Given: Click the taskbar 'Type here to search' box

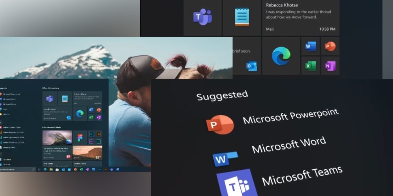Looking at the screenshot, I should (x=17, y=169).
